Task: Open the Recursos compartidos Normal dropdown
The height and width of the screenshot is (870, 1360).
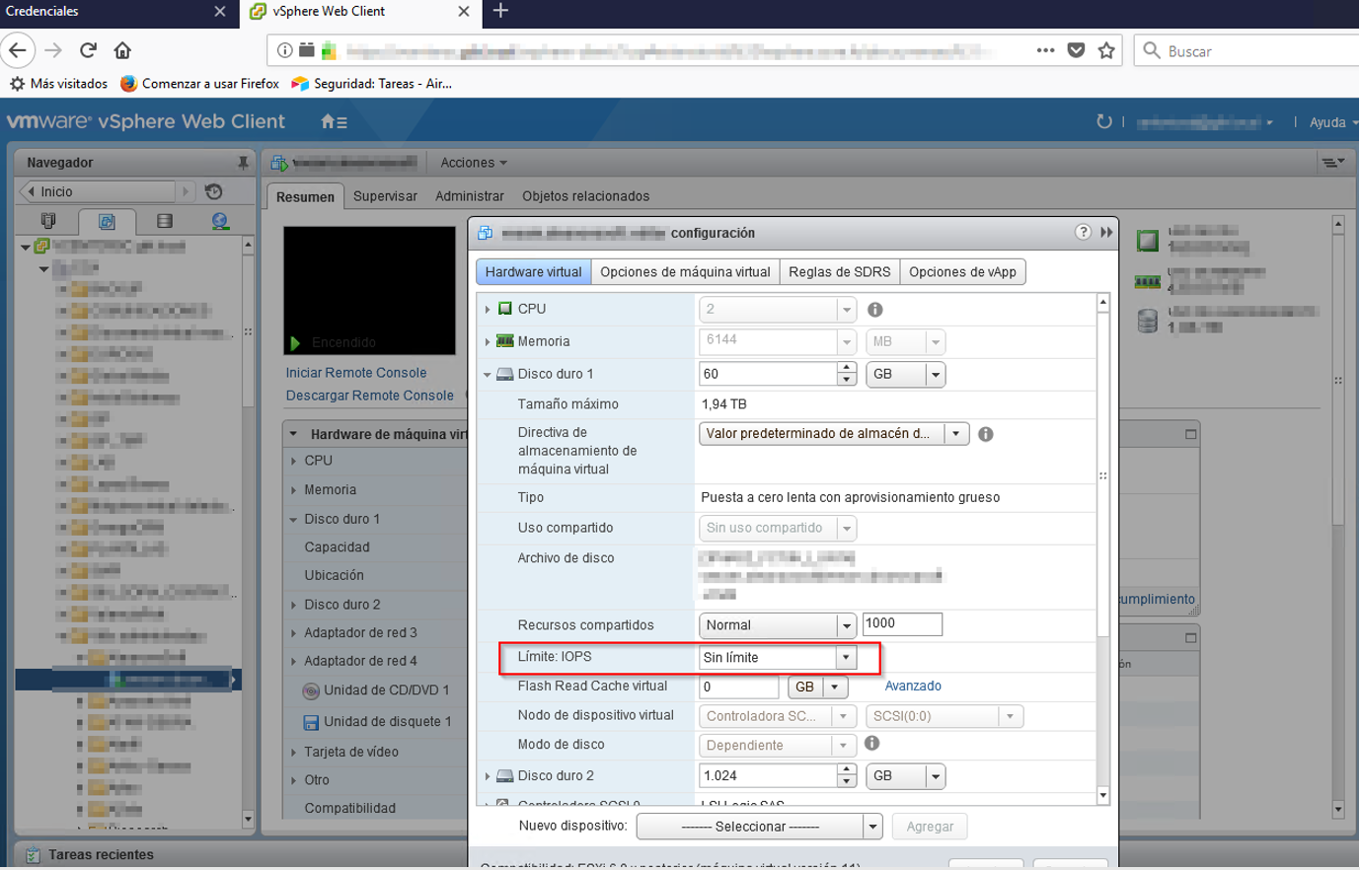Action: [846, 625]
